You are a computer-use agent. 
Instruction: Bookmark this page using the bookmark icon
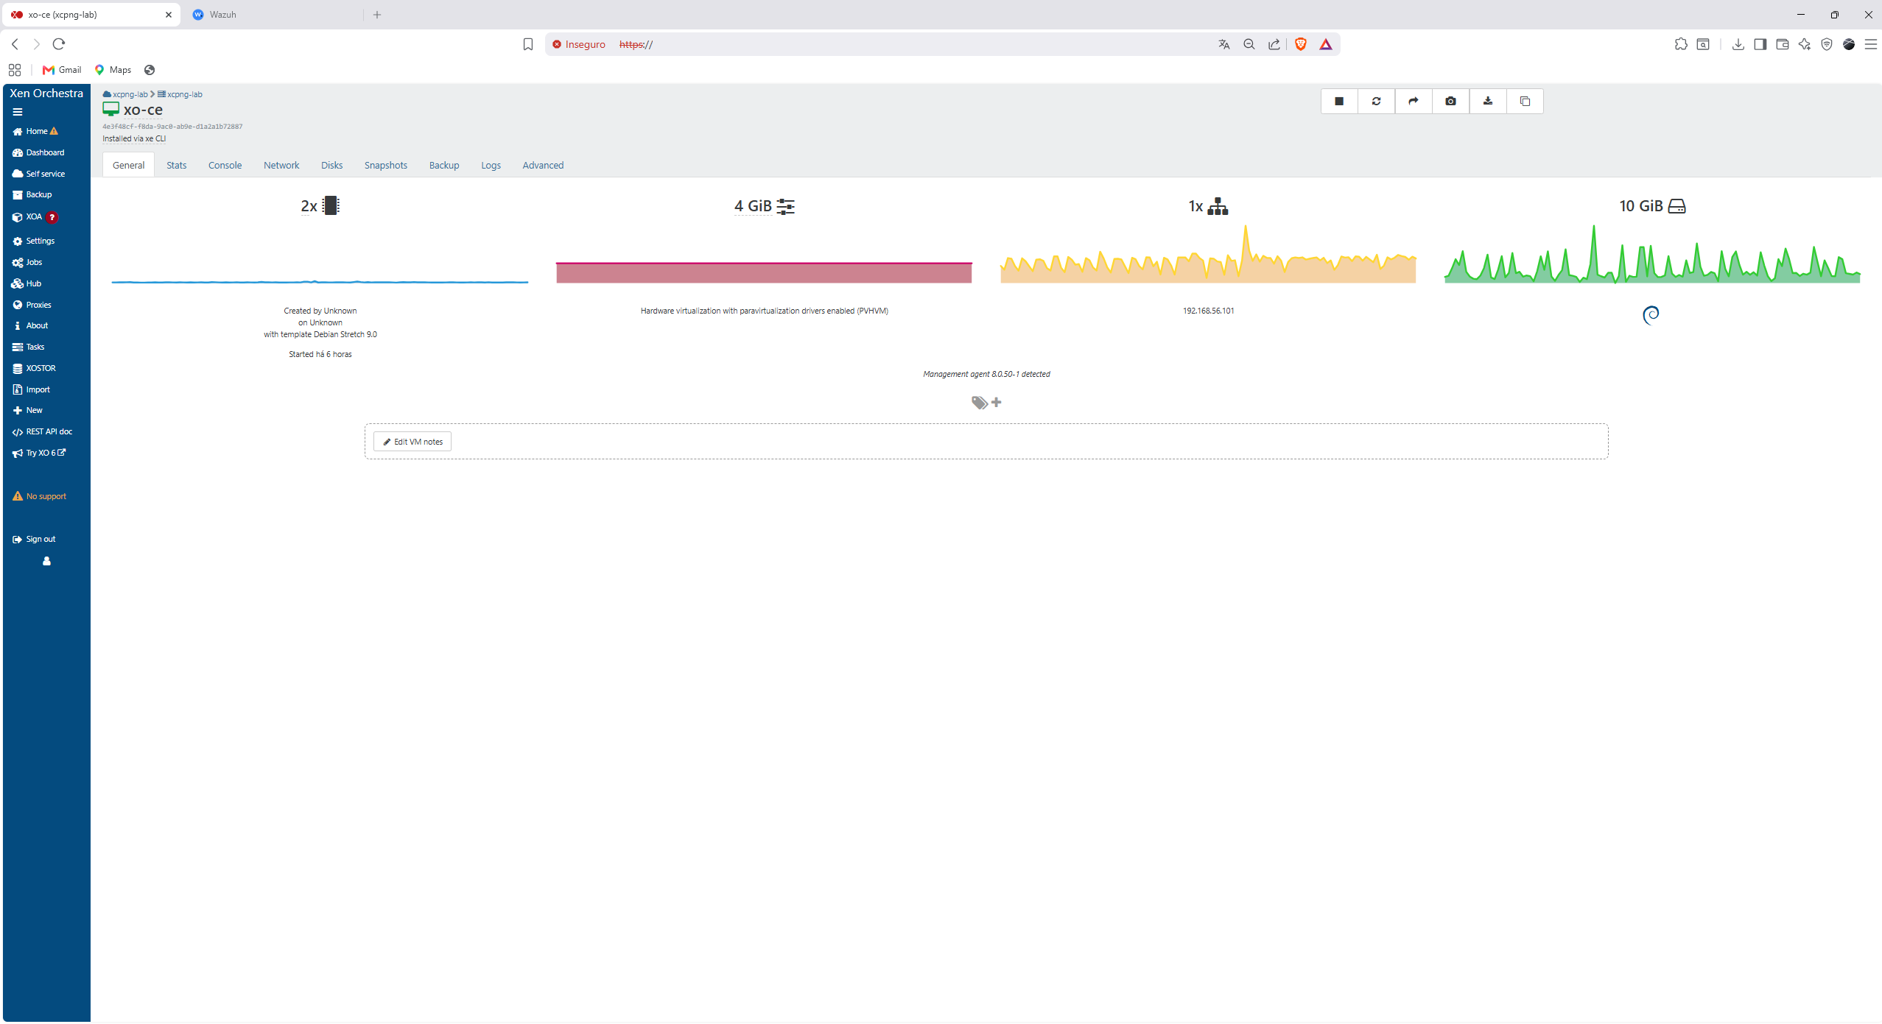coord(528,44)
